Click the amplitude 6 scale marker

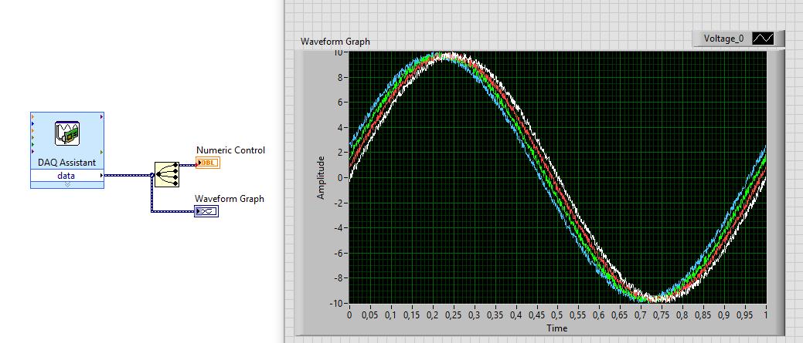[340, 102]
